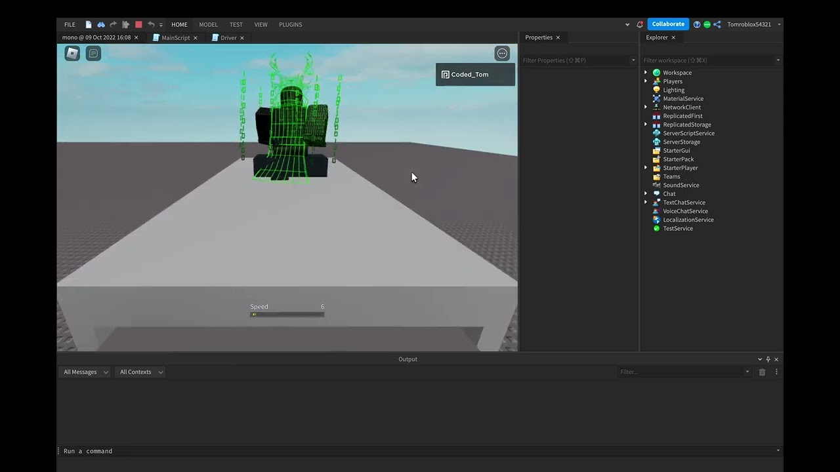Screen dimensions: 840x472
Task: Click the puzzle-piece plugin icon
Action: (126, 24)
